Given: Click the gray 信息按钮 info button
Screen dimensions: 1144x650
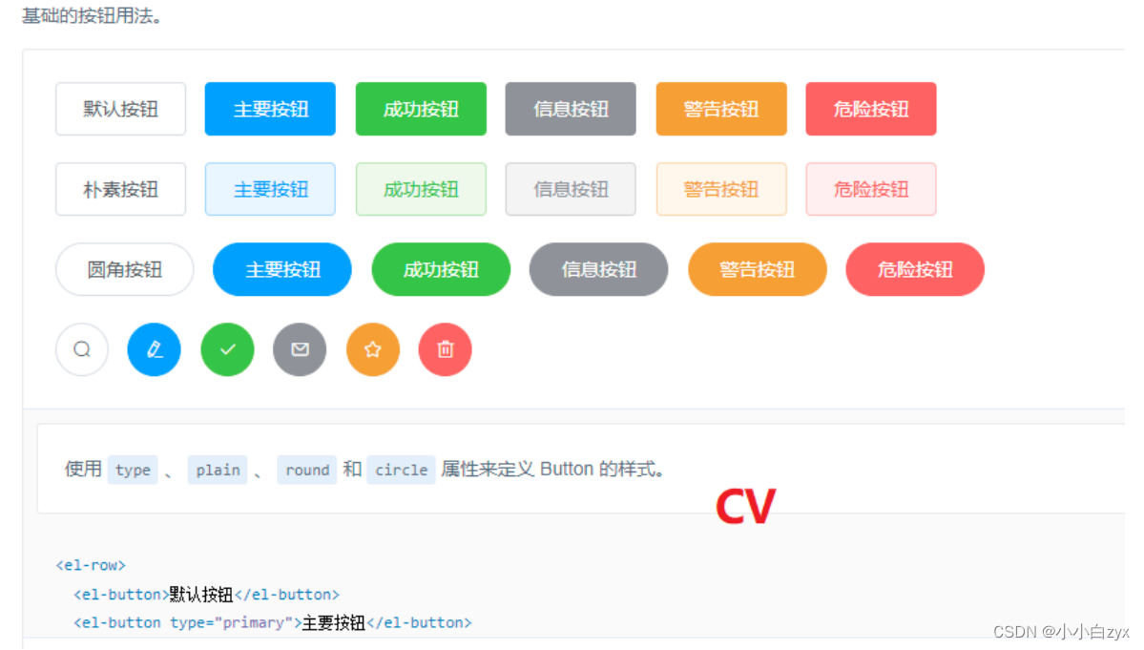Looking at the screenshot, I should click(x=571, y=109).
